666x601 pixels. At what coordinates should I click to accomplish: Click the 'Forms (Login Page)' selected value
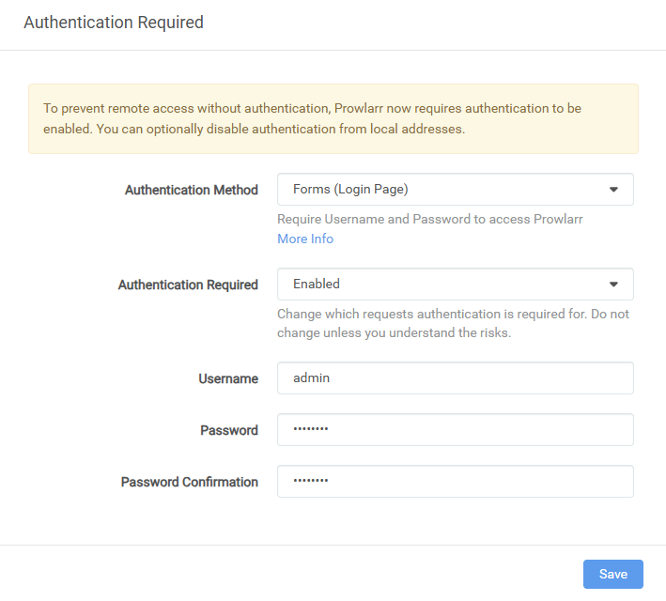click(x=350, y=190)
